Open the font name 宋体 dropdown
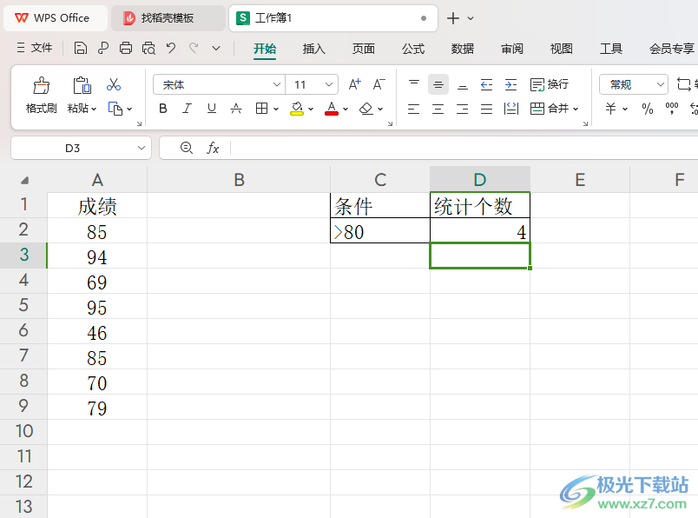 pos(218,84)
